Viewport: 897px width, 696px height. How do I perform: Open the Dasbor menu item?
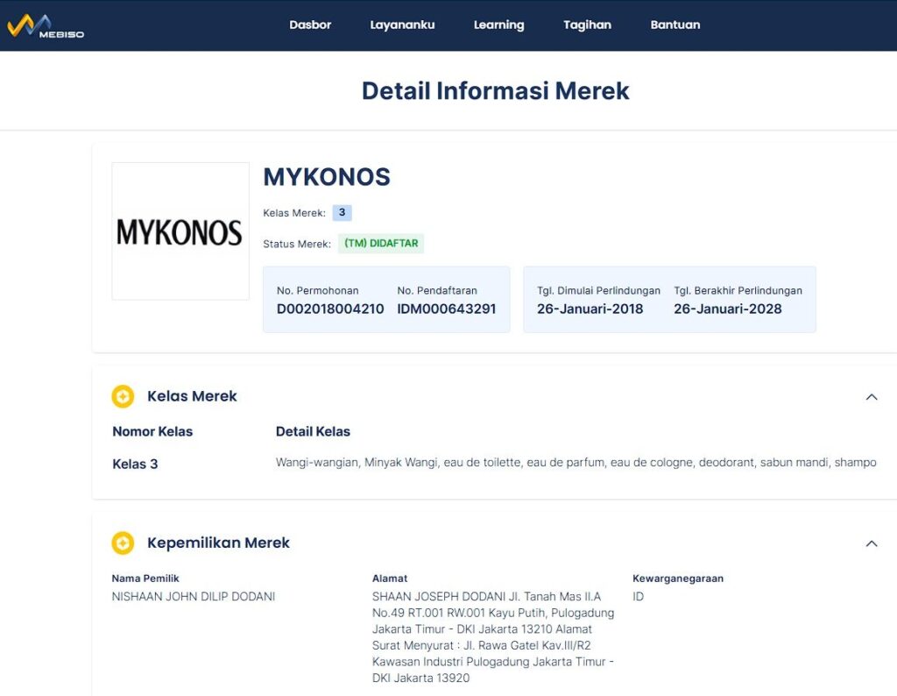click(x=310, y=25)
